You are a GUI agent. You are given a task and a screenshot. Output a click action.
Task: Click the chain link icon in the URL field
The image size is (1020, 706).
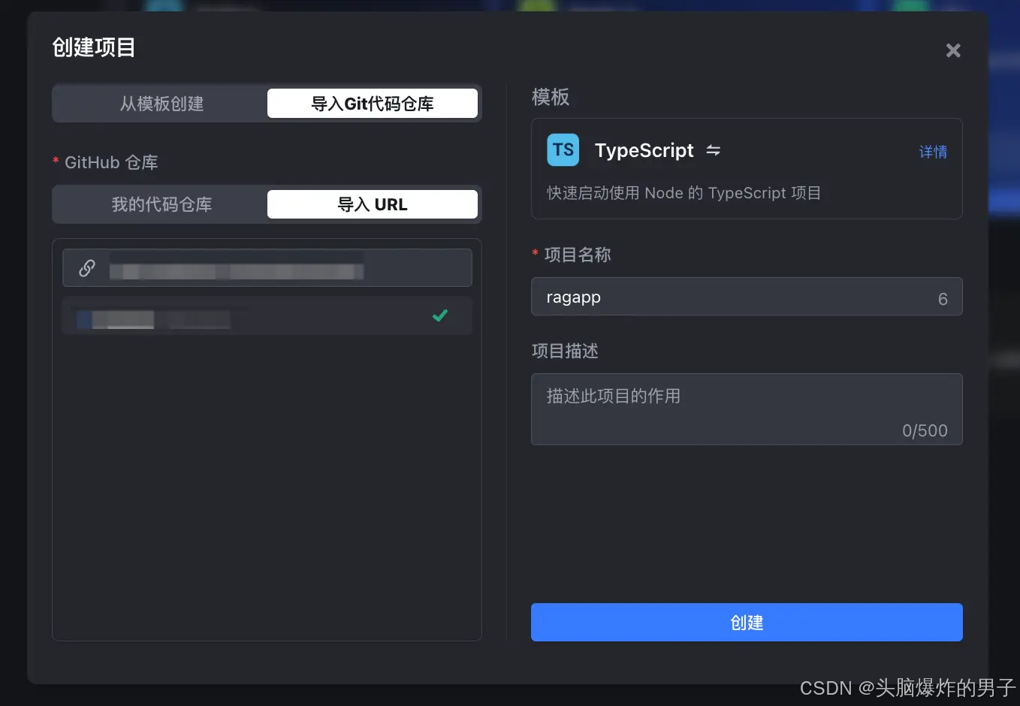[x=86, y=267]
